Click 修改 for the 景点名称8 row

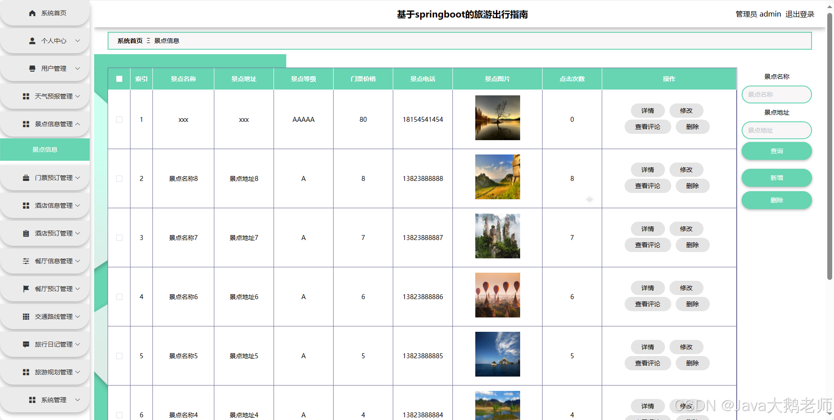(686, 170)
